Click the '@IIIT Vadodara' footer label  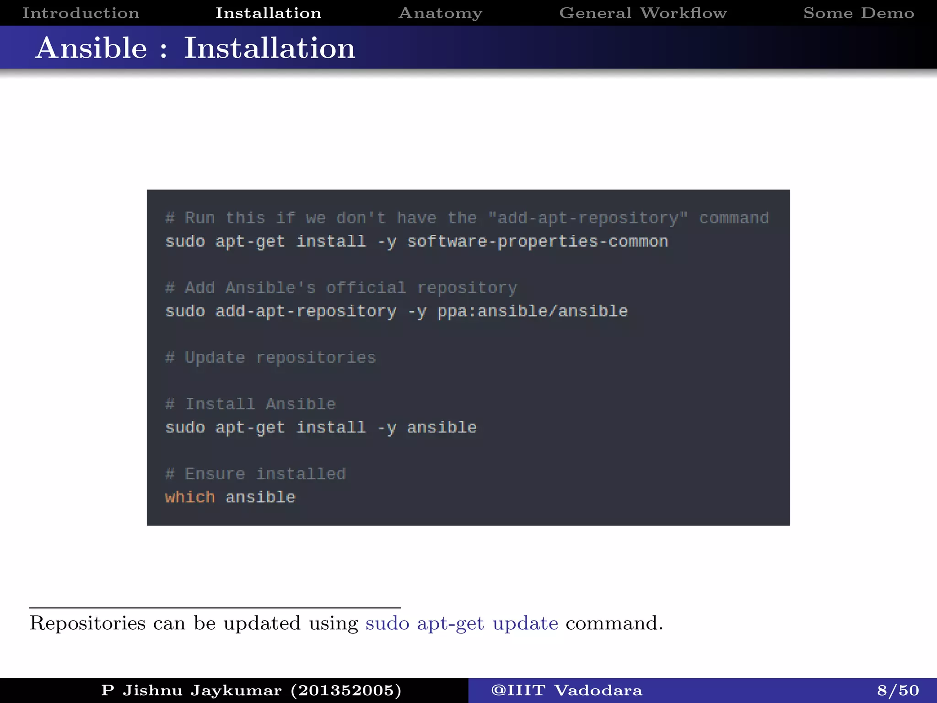[566, 691]
